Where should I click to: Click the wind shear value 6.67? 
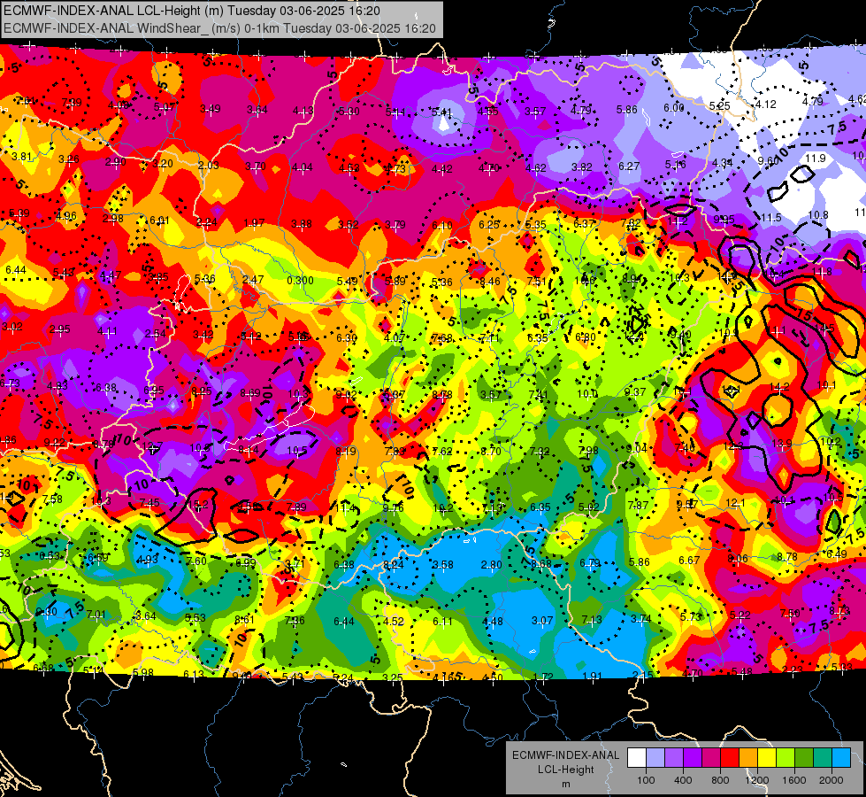[689, 561]
